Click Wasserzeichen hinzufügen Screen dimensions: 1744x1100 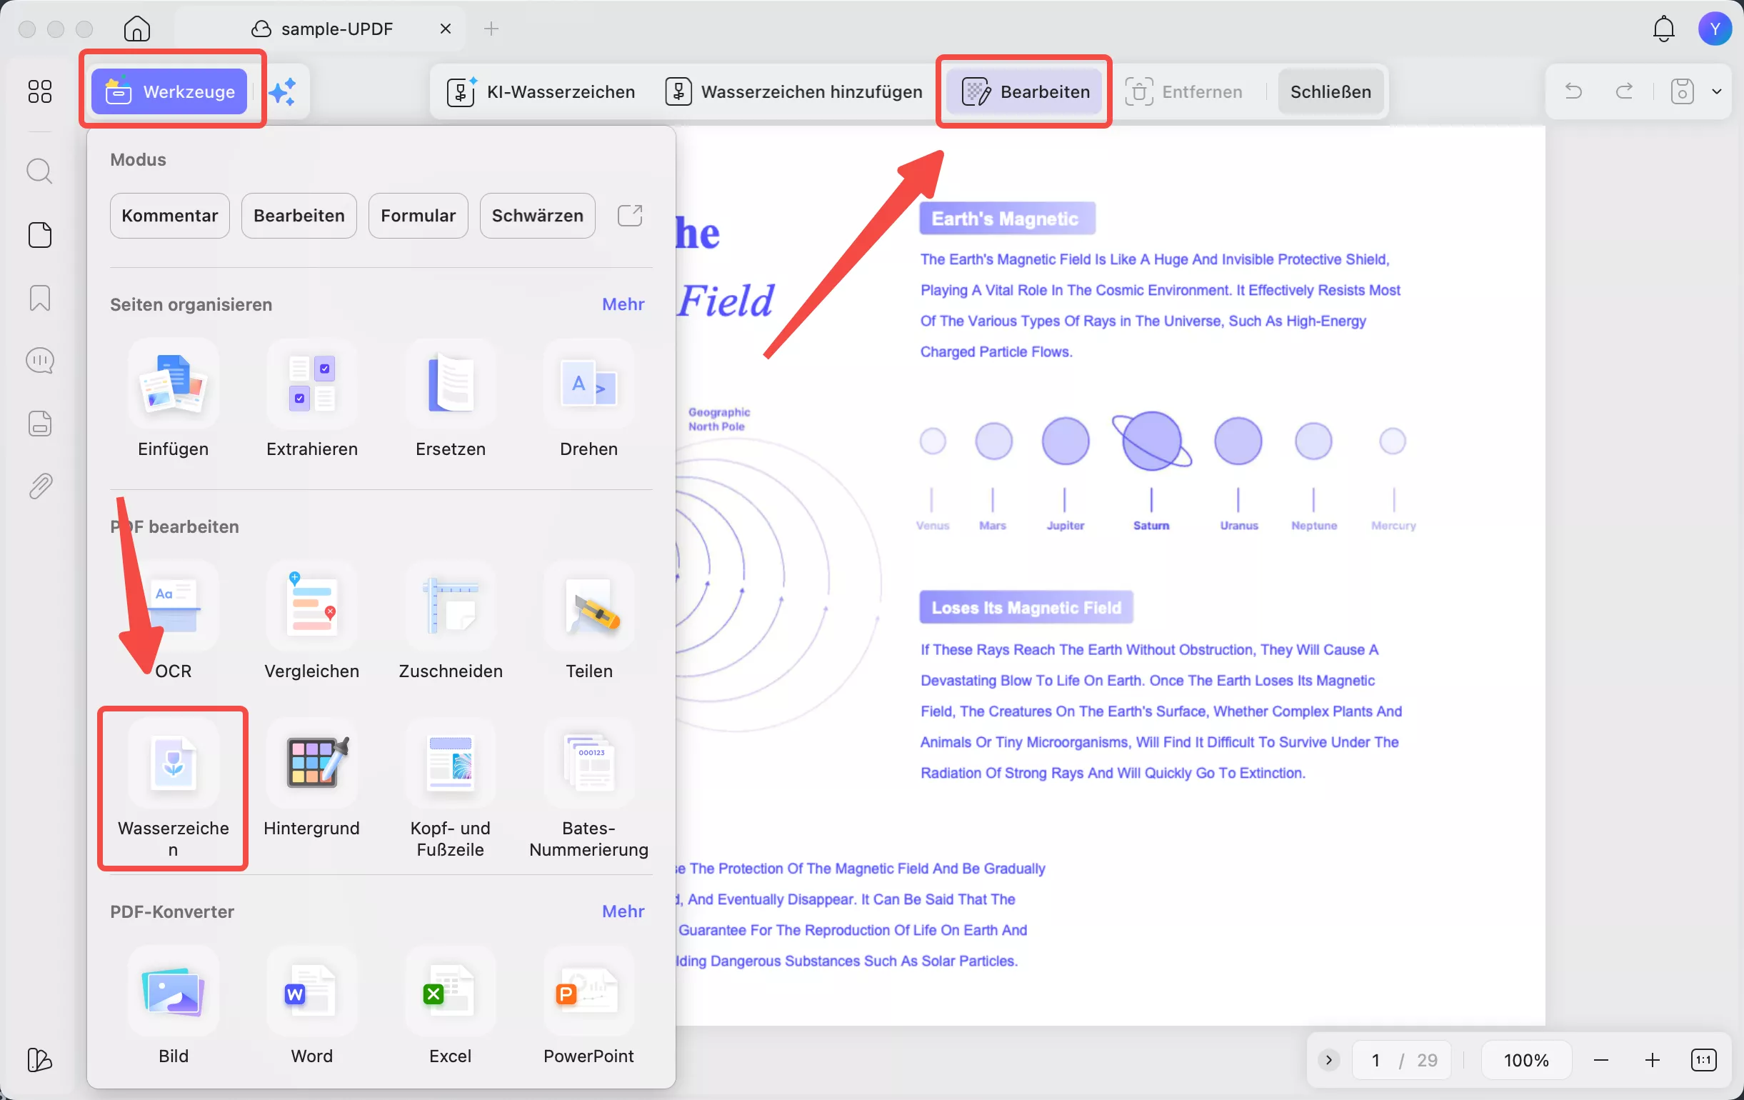[793, 92]
